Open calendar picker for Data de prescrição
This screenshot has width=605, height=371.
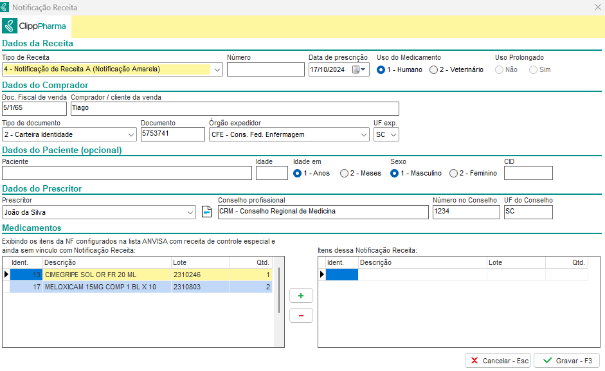coord(357,69)
